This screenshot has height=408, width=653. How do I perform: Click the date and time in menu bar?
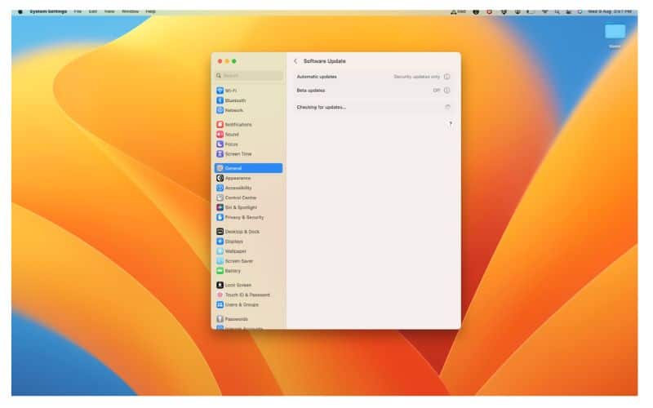(x=611, y=11)
